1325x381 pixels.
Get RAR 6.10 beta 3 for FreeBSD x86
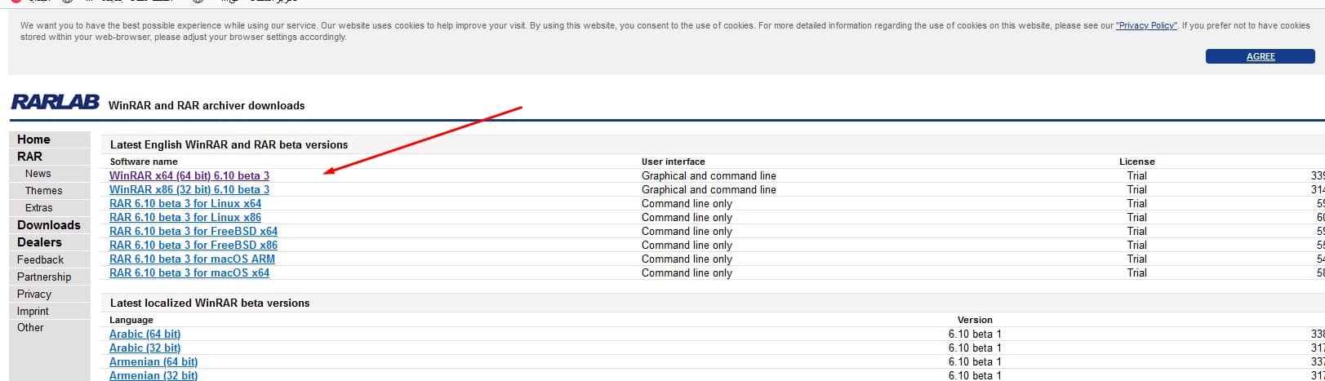[193, 246]
